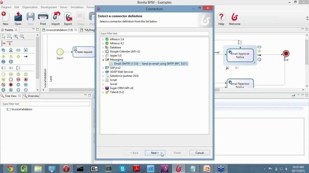
Task: Select the End event on the diagram
Action: [286, 53]
